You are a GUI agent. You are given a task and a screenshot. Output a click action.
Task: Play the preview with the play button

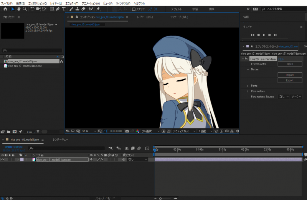(x=264, y=35)
